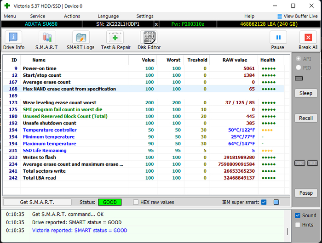Click the Get S.M.A.R.T. button
This screenshot has width=322, height=243.
click(x=37, y=202)
